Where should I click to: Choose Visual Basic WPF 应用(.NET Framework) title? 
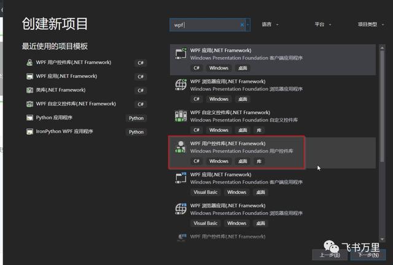click(220, 175)
